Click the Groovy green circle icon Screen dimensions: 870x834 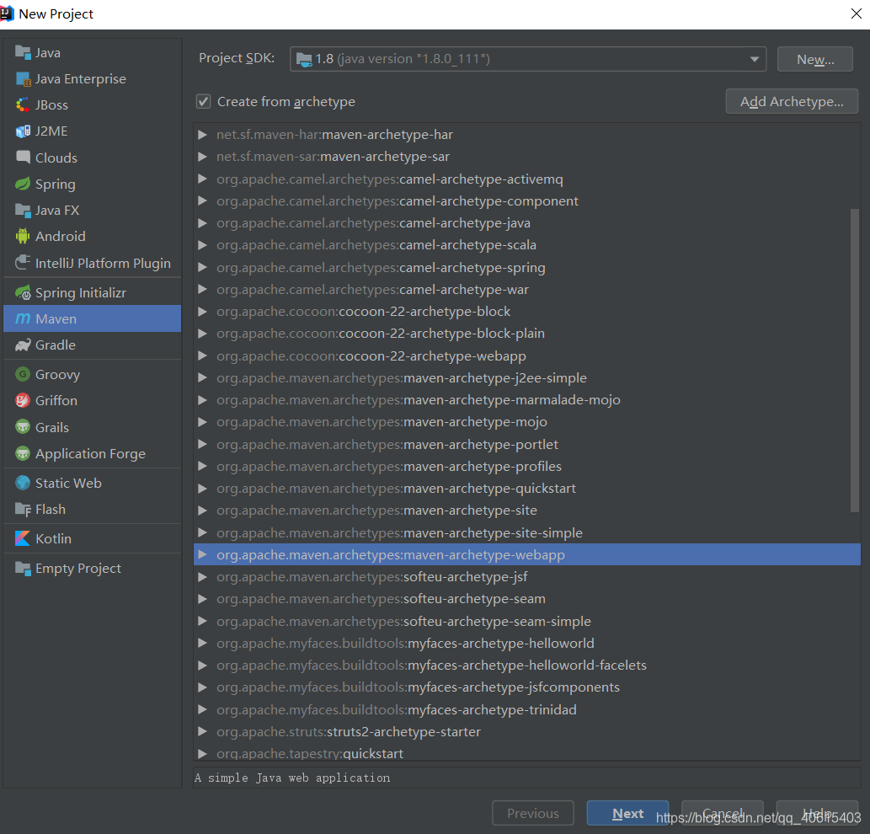[23, 375]
